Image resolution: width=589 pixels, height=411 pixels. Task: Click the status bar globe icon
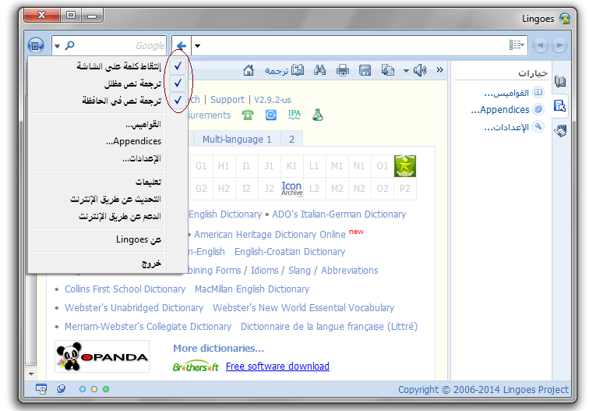[61, 389]
